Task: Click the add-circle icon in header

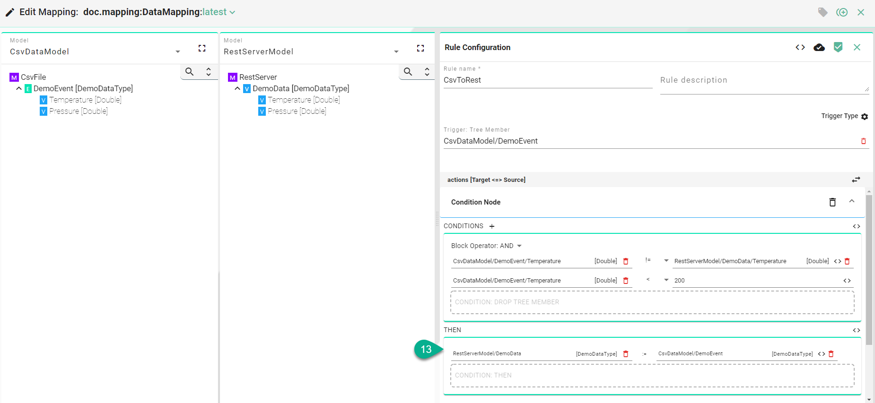Action: 842,12
